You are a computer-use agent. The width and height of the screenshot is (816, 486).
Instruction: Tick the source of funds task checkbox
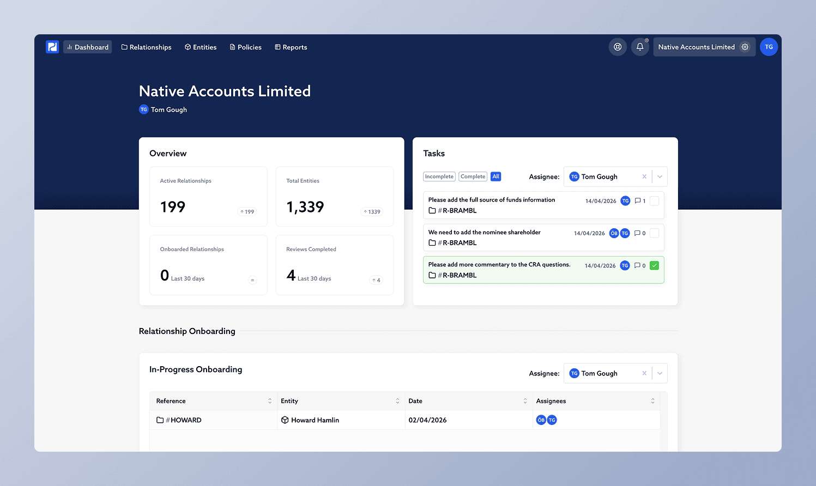click(655, 201)
